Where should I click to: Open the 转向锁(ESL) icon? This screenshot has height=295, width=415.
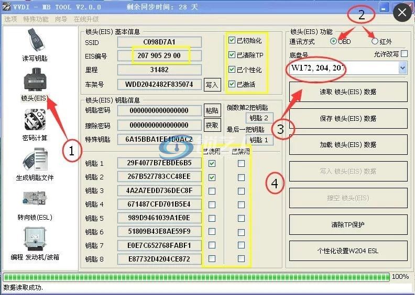point(35,199)
